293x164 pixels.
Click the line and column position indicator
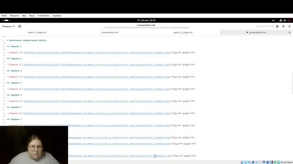[x=265, y=26]
